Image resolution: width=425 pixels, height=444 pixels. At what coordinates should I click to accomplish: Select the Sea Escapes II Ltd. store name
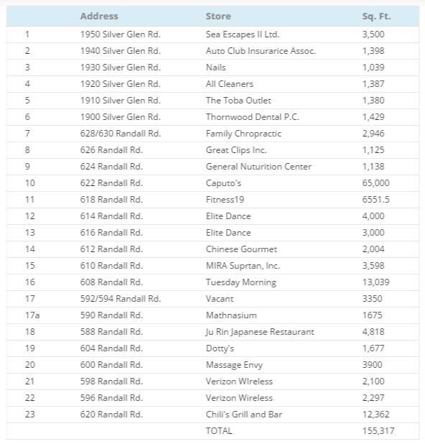click(243, 34)
